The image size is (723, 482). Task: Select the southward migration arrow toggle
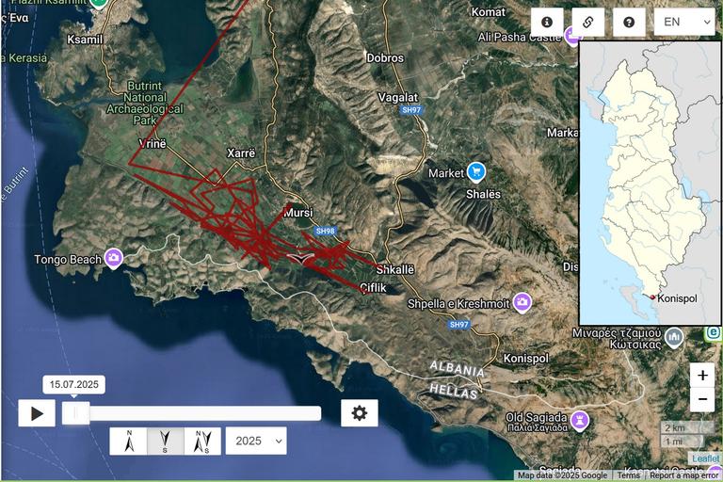pyautogui.click(x=166, y=441)
